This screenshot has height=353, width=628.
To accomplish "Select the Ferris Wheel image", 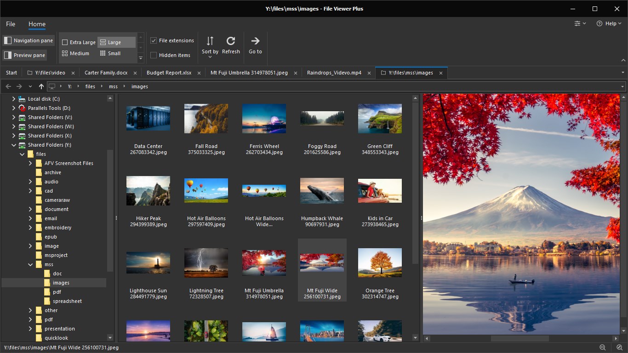I will coord(264,119).
